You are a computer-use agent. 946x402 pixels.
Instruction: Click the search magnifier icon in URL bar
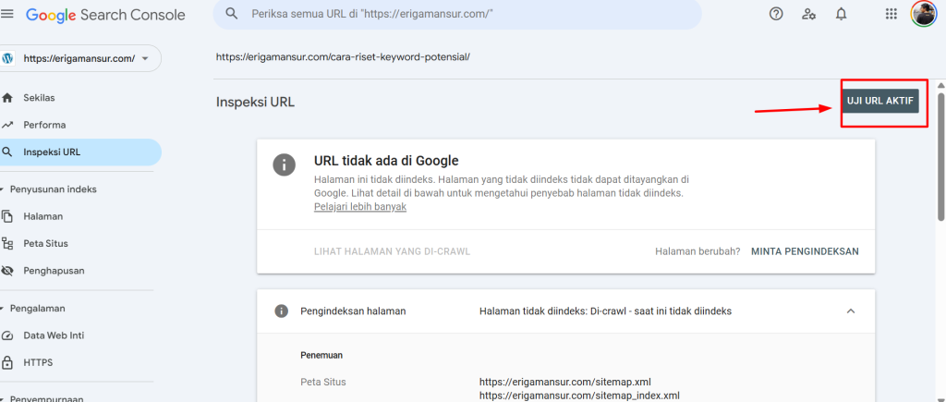coord(230,13)
